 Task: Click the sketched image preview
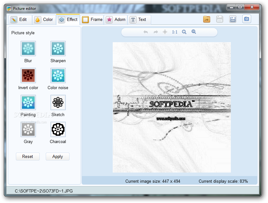click(172, 108)
